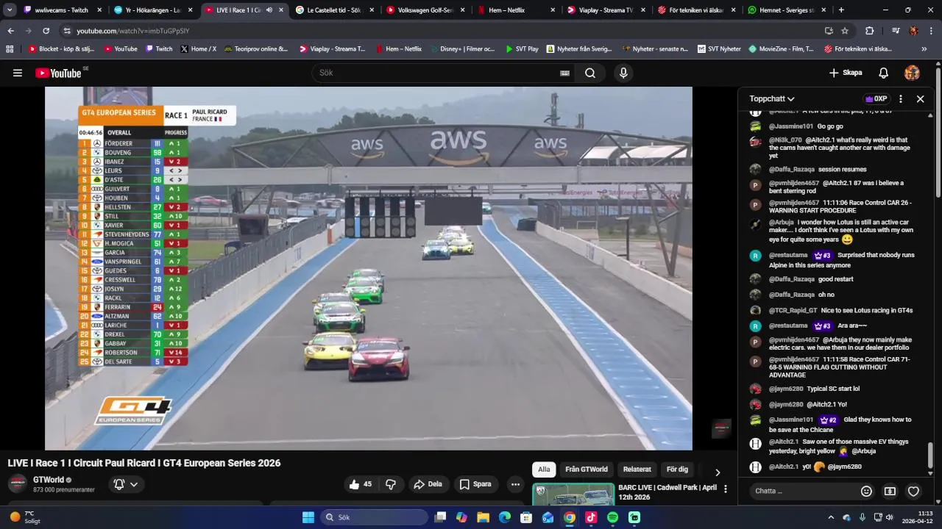Go back in Chrome browser

pos(10,31)
